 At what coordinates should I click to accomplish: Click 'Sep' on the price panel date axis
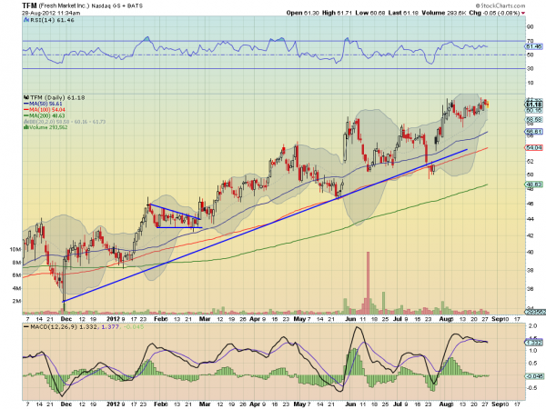(x=497, y=319)
